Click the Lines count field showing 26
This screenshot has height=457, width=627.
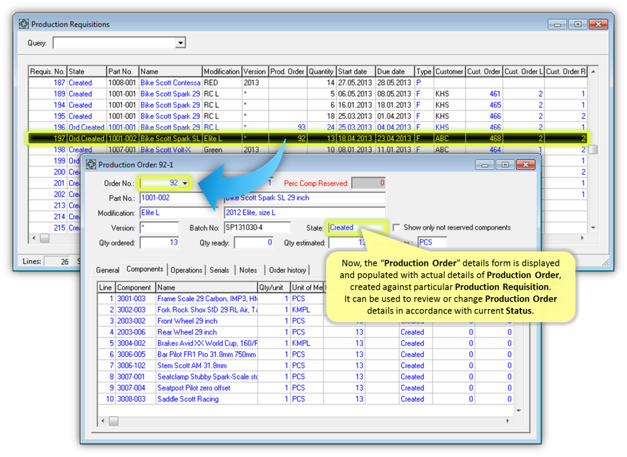[57, 261]
